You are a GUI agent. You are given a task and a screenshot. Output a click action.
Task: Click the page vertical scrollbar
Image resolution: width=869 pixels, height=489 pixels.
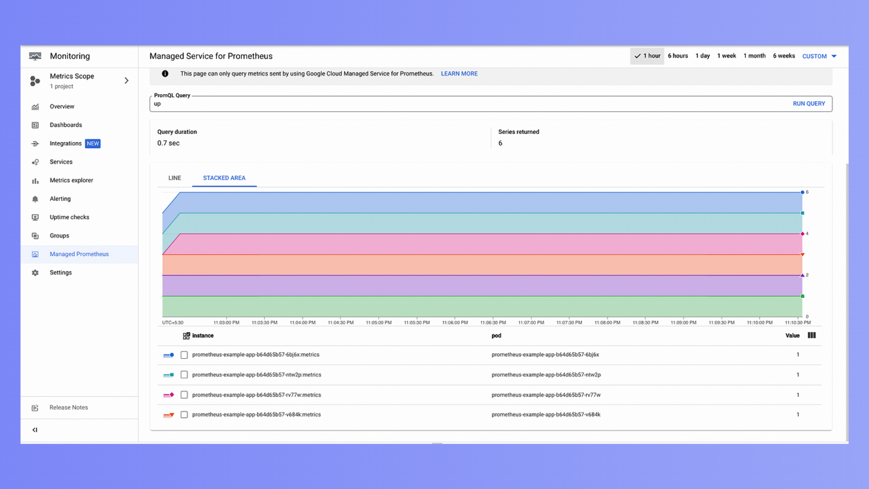(x=847, y=302)
